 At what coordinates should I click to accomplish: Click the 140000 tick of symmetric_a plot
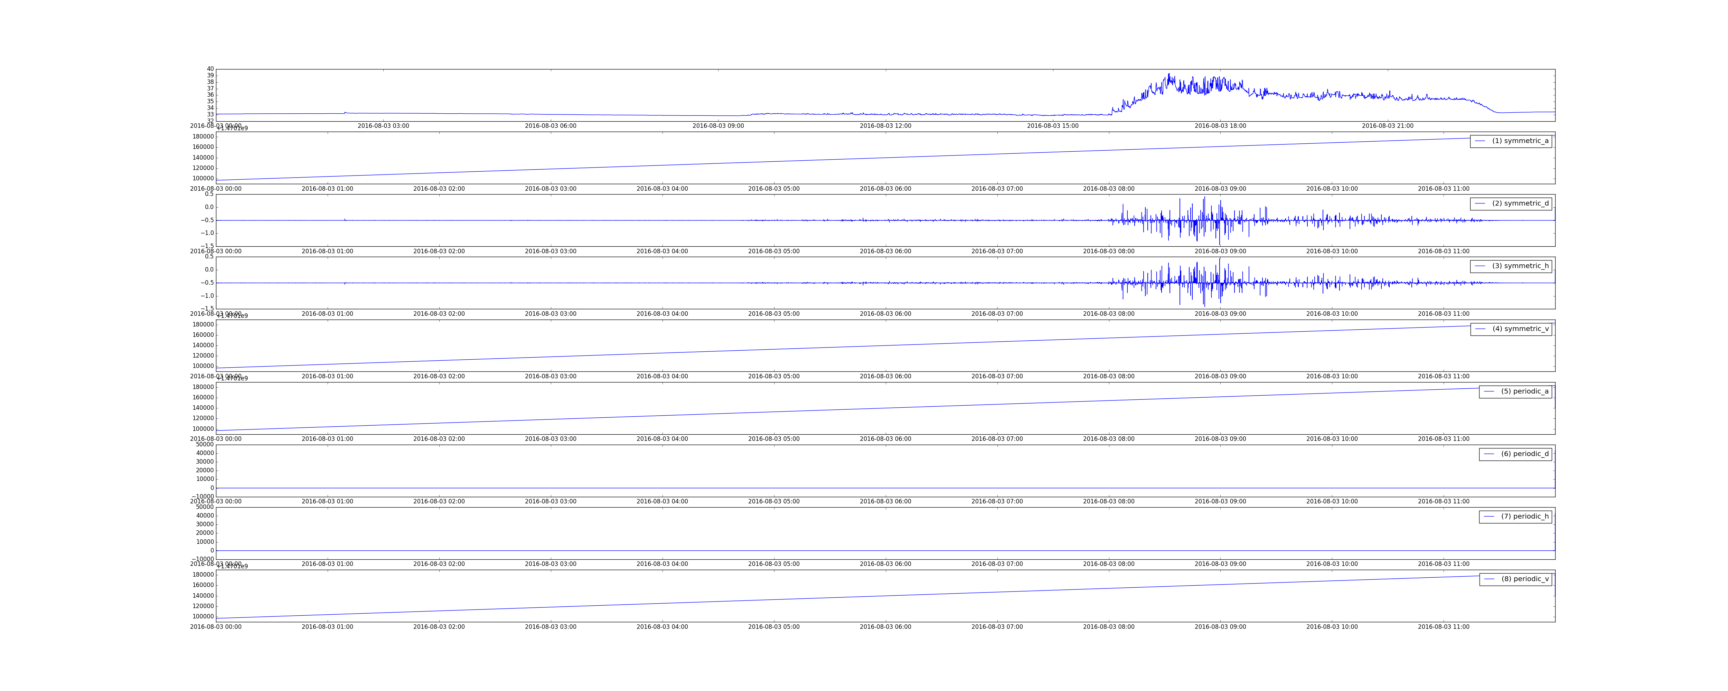pos(203,158)
